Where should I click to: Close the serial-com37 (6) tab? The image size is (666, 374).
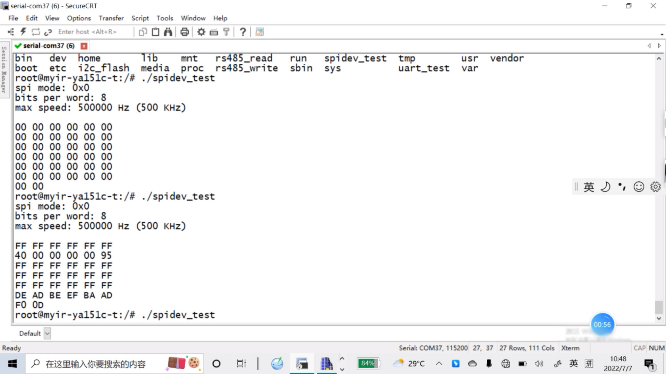pos(84,46)
